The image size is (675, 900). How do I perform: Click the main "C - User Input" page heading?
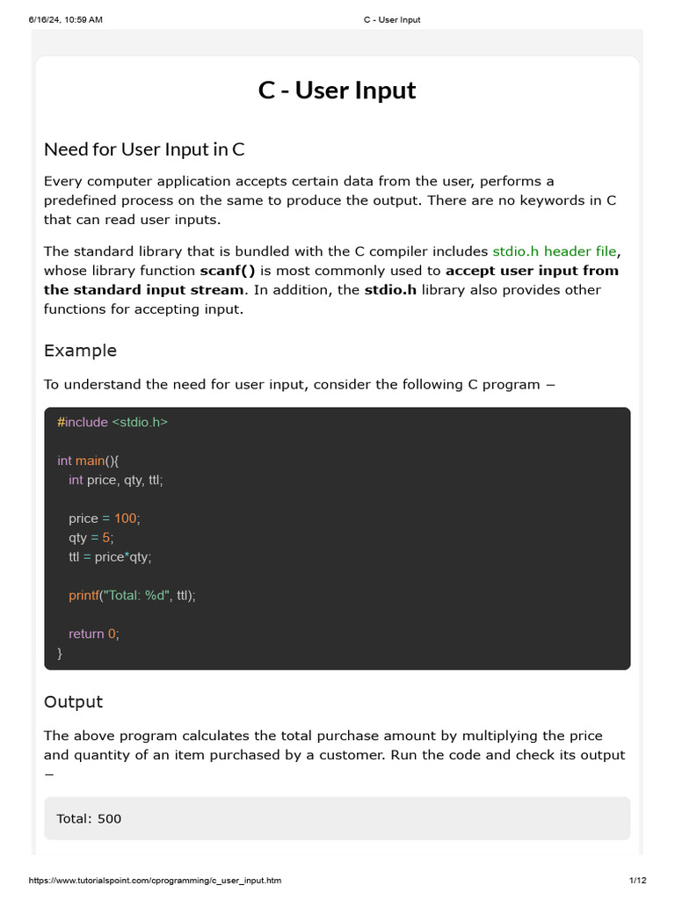point(337,91)
